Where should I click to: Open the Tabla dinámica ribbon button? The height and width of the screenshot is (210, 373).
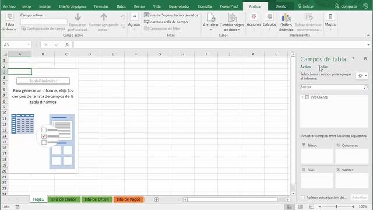coord(10,22)
